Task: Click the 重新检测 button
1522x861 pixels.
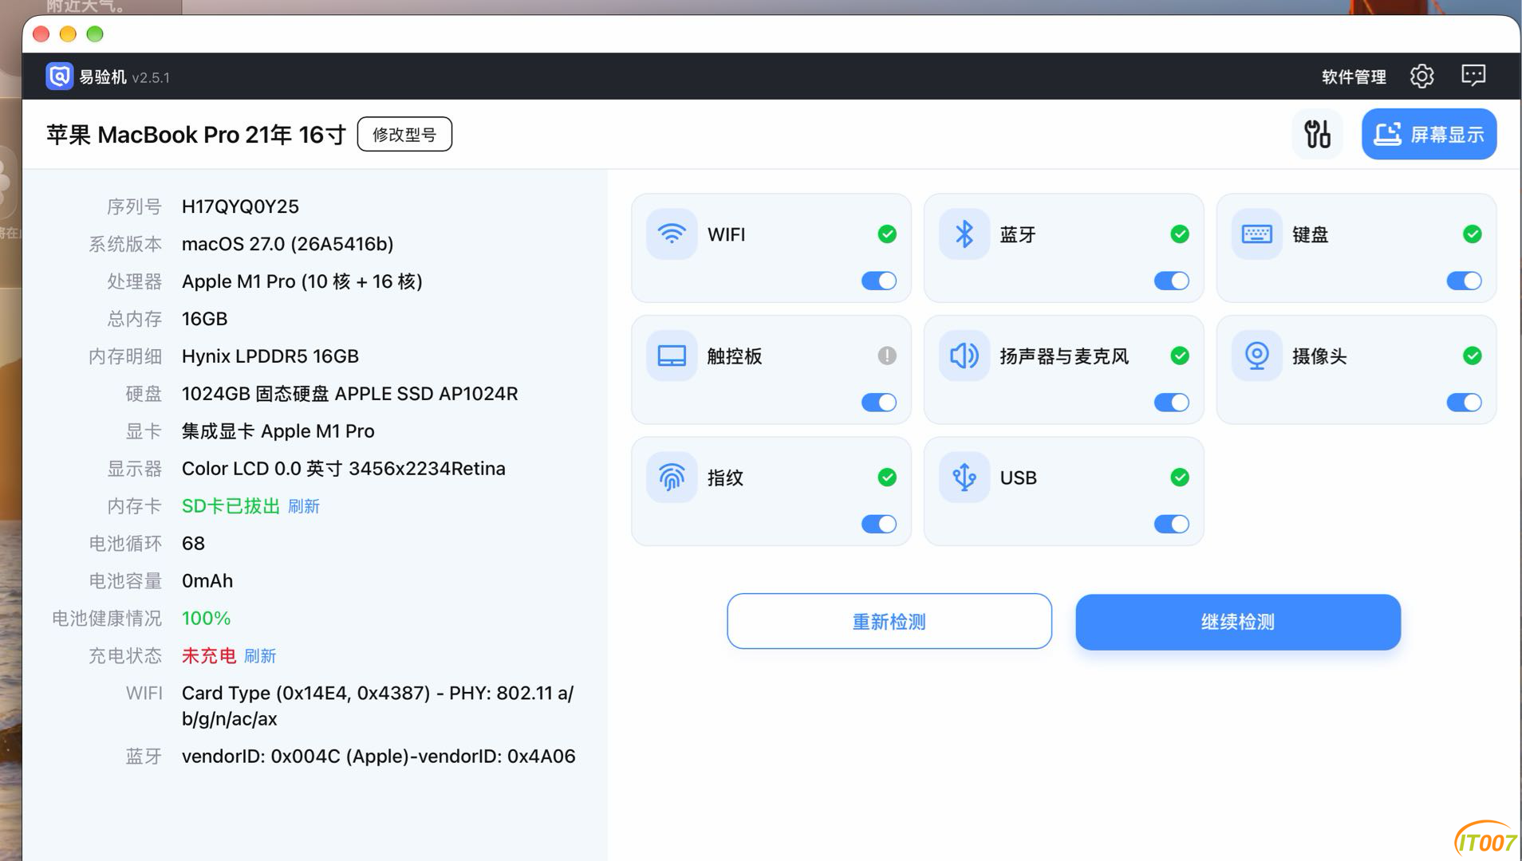Action: 889,622
